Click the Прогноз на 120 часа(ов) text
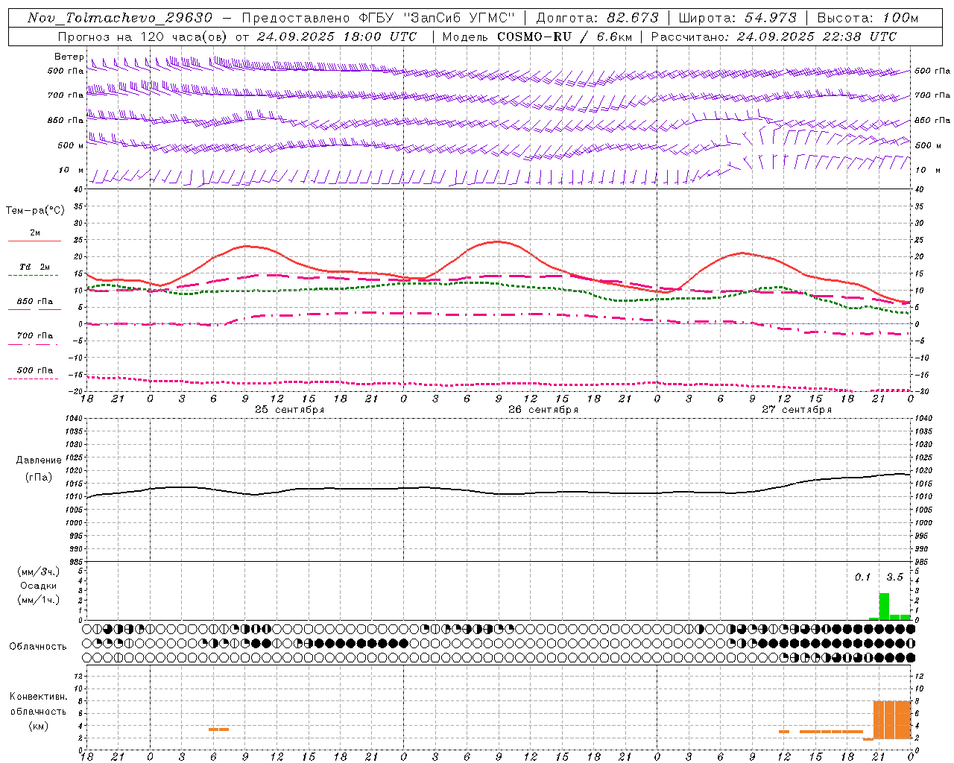Image resolution: width=954 pixels, height=763 pixels. pyautogui.click(x=142, y=37)
